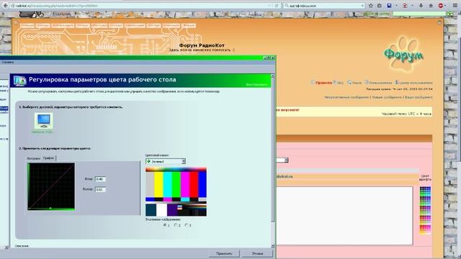This screenshot has height=259, width=461.
Task: Click the Отмена button
Action: click(x=257, y=253)
